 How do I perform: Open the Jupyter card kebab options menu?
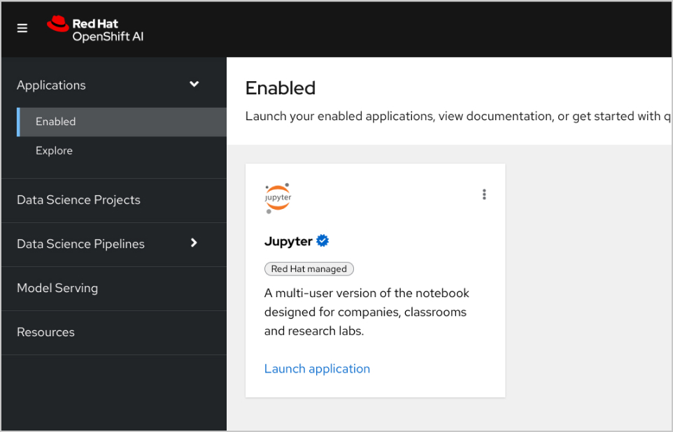[484, 194]
